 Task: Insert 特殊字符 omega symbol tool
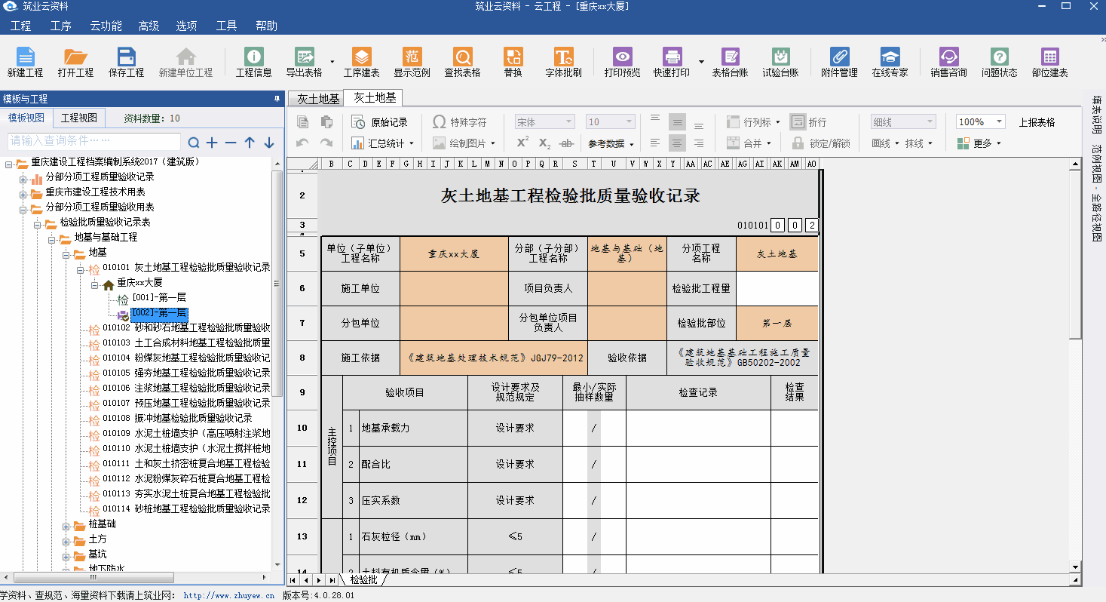[459, 122]
